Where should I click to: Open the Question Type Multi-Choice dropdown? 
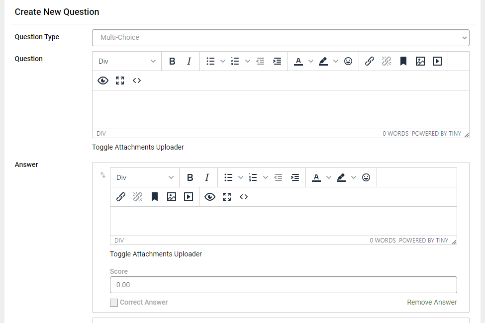click(x=281, y=37)
